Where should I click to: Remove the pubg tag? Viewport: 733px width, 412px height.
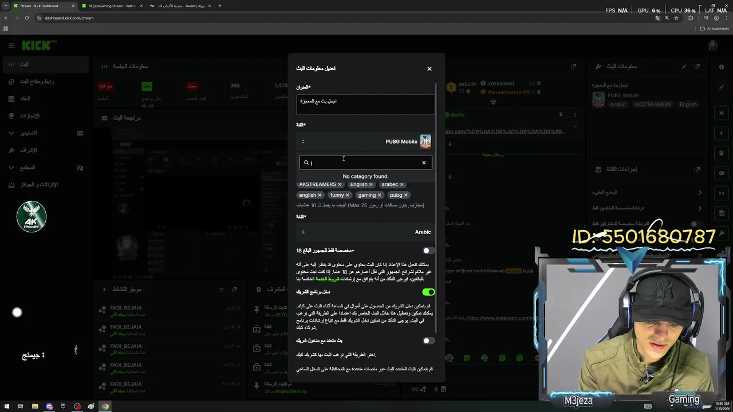coord(405,195)
